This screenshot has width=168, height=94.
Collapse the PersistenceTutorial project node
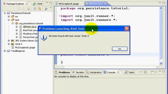(5, 13)
